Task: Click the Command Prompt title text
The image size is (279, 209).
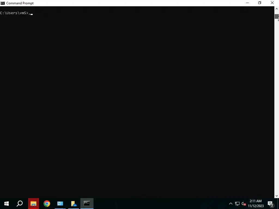Action: click(20, 3)
